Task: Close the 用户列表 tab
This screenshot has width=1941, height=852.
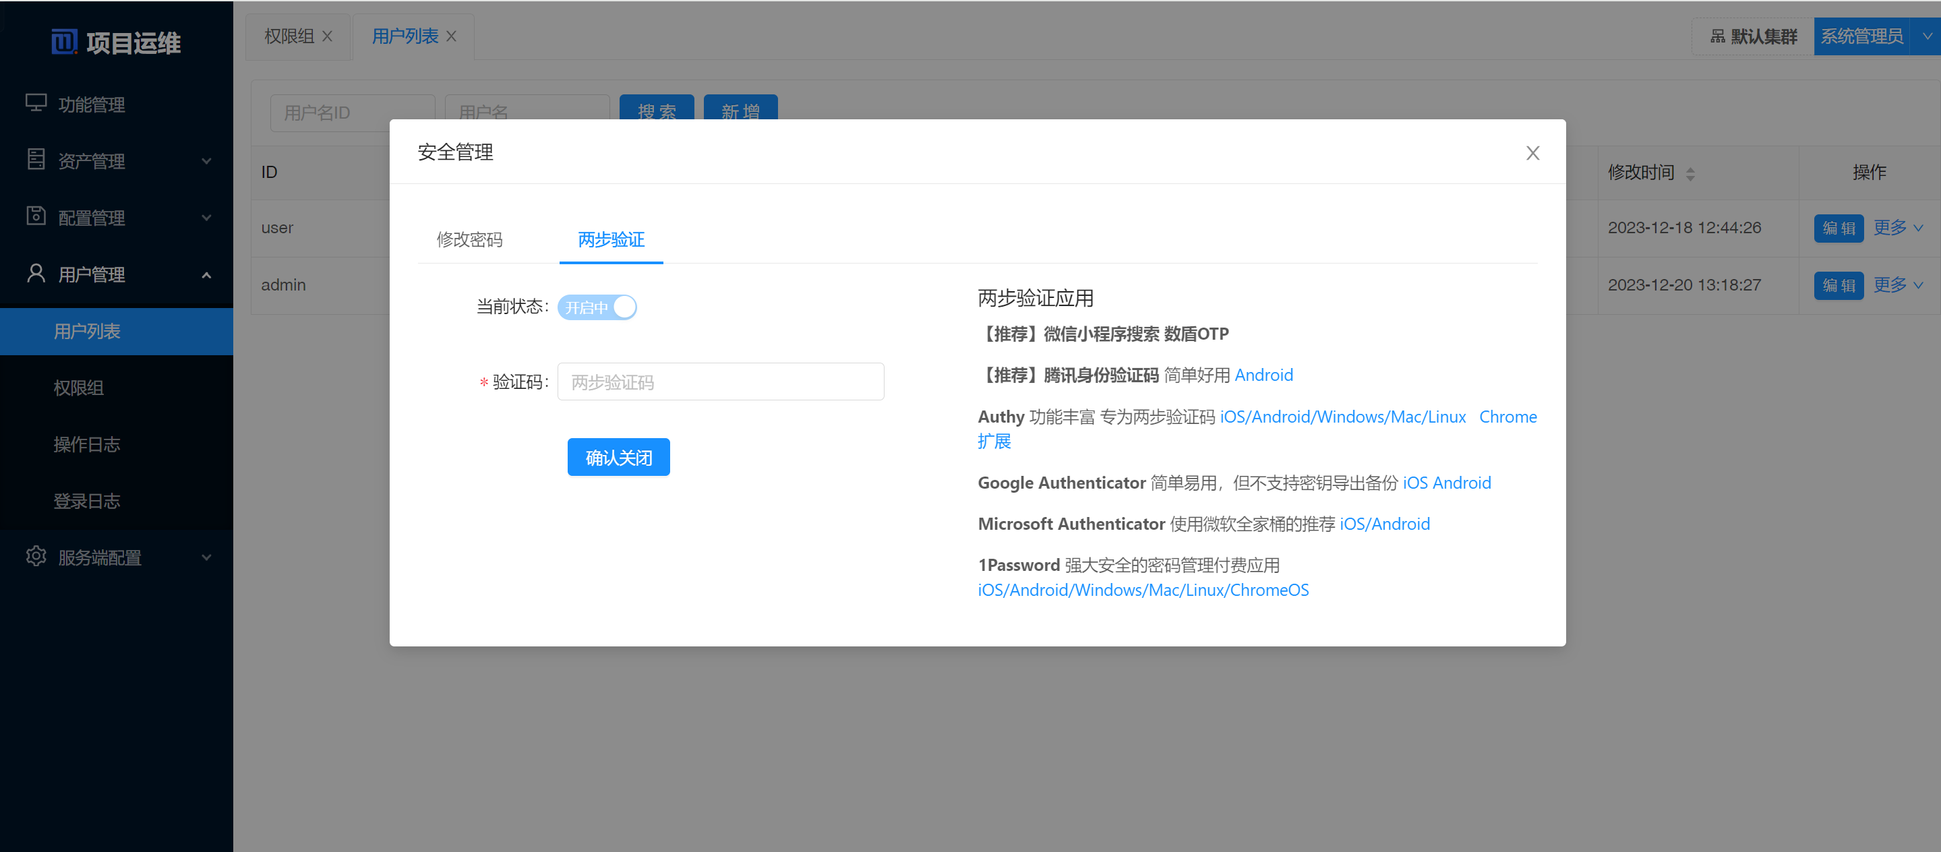Action: tap(451, 36)
